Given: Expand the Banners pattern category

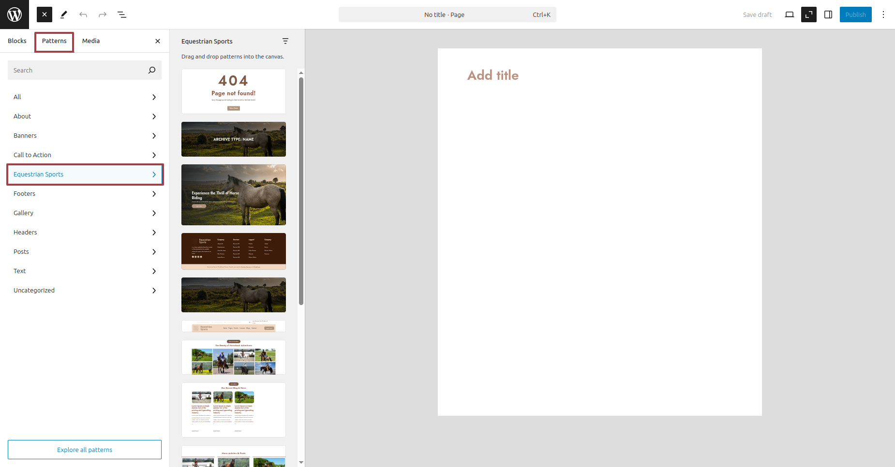Looking at the screenshot, I should 85,136.
